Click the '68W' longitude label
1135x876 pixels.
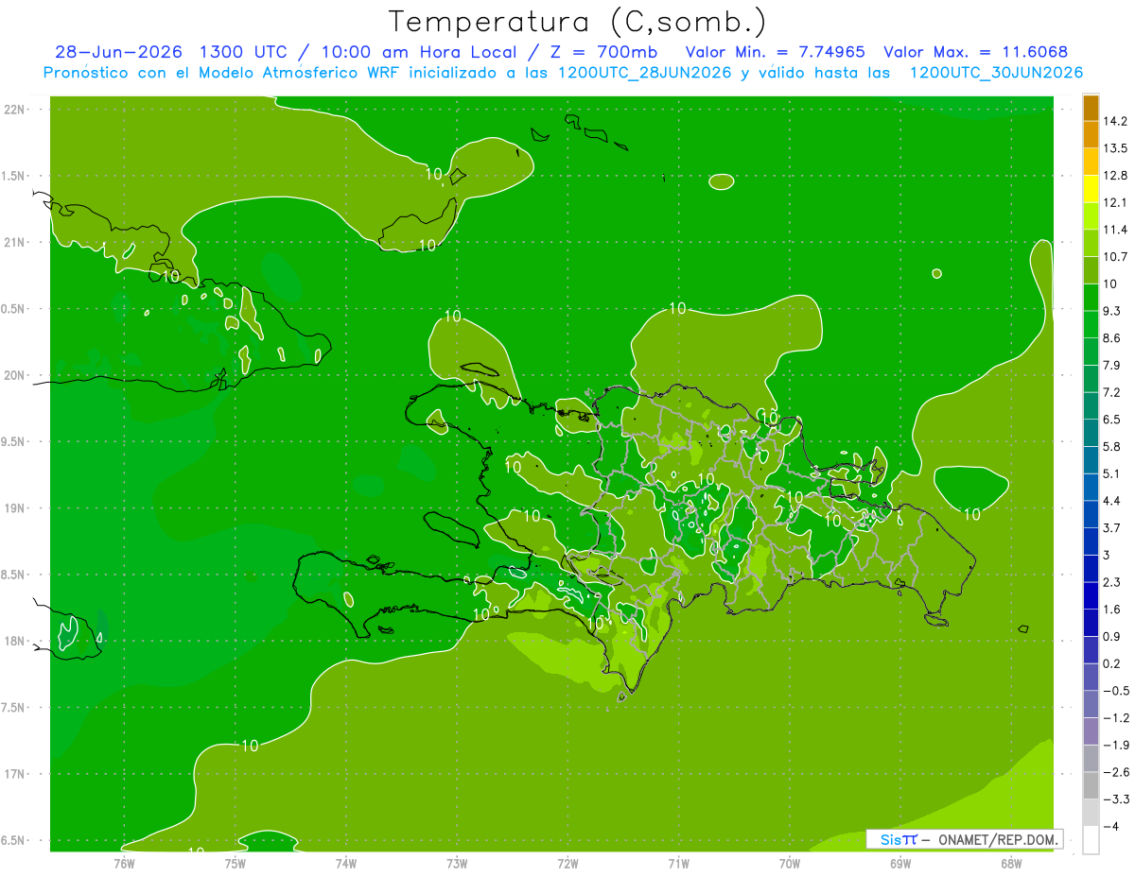pyautogui.click(x=1011, y=863)
